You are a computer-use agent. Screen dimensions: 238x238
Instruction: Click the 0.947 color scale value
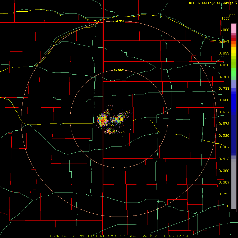(224, 42)
